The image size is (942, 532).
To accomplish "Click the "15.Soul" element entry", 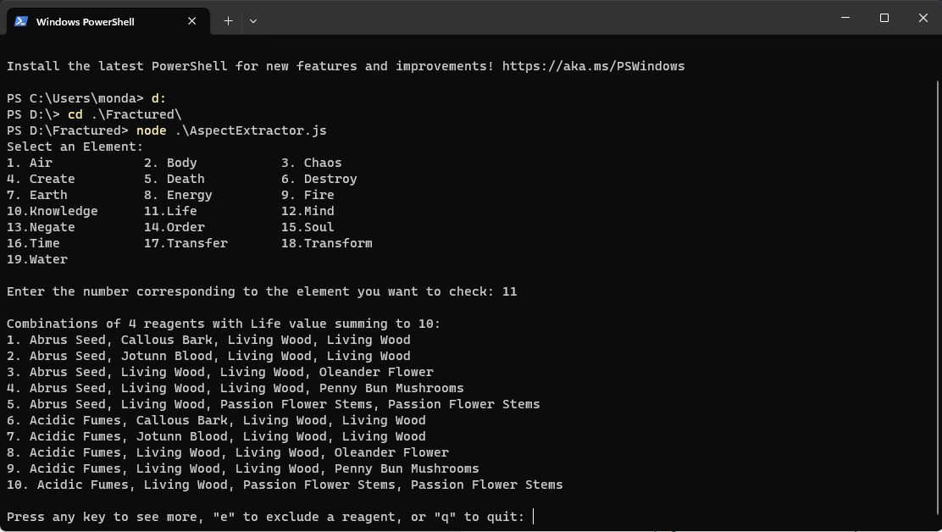I will [x=308, y=227].
